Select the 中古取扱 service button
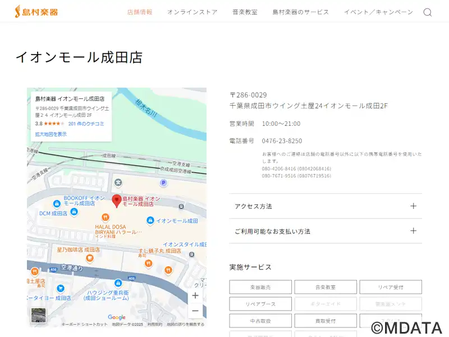This screenshot has height=337, width=449. coord(260,321)
